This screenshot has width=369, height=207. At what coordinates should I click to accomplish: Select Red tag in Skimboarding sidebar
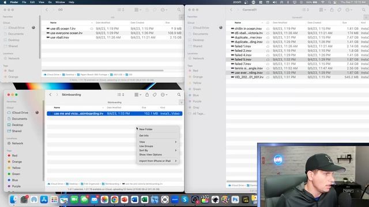pos(14,155)
